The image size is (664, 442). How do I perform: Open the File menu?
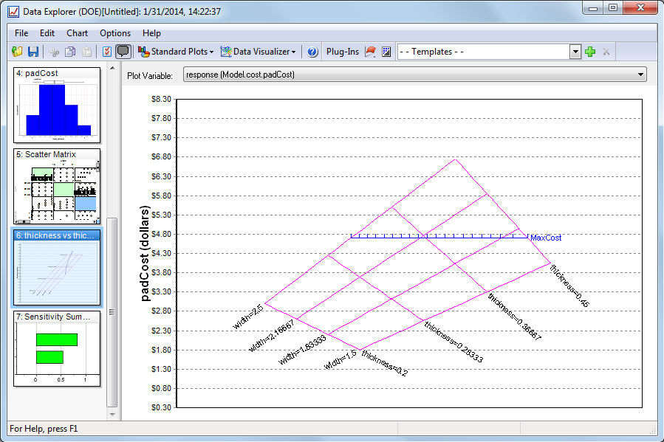pos(21,33)
